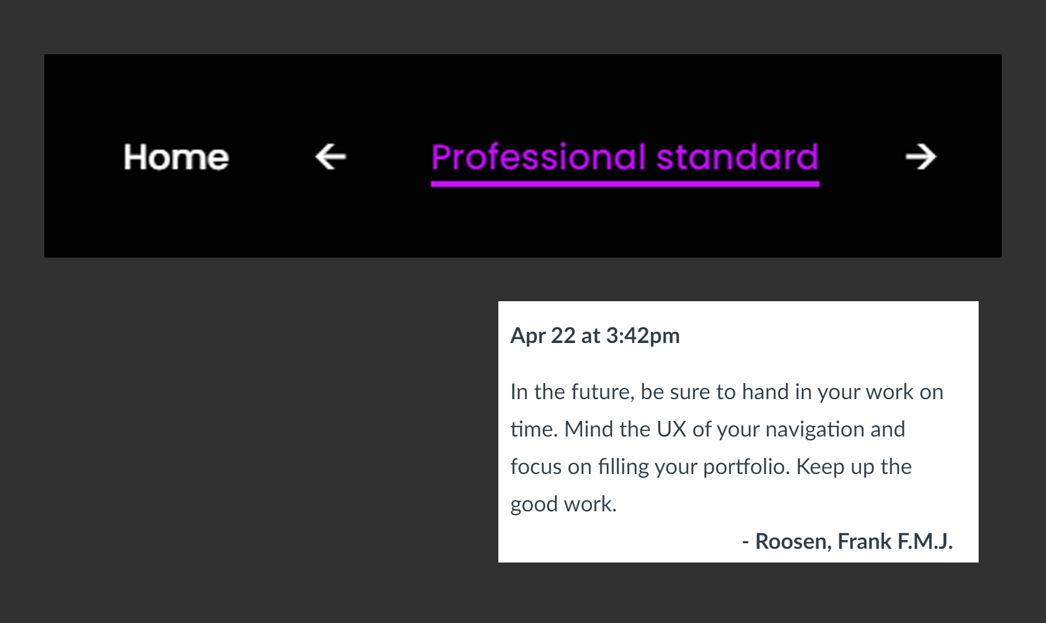Select the Professional standard tab
The image size is (1046, 623).
624,157
